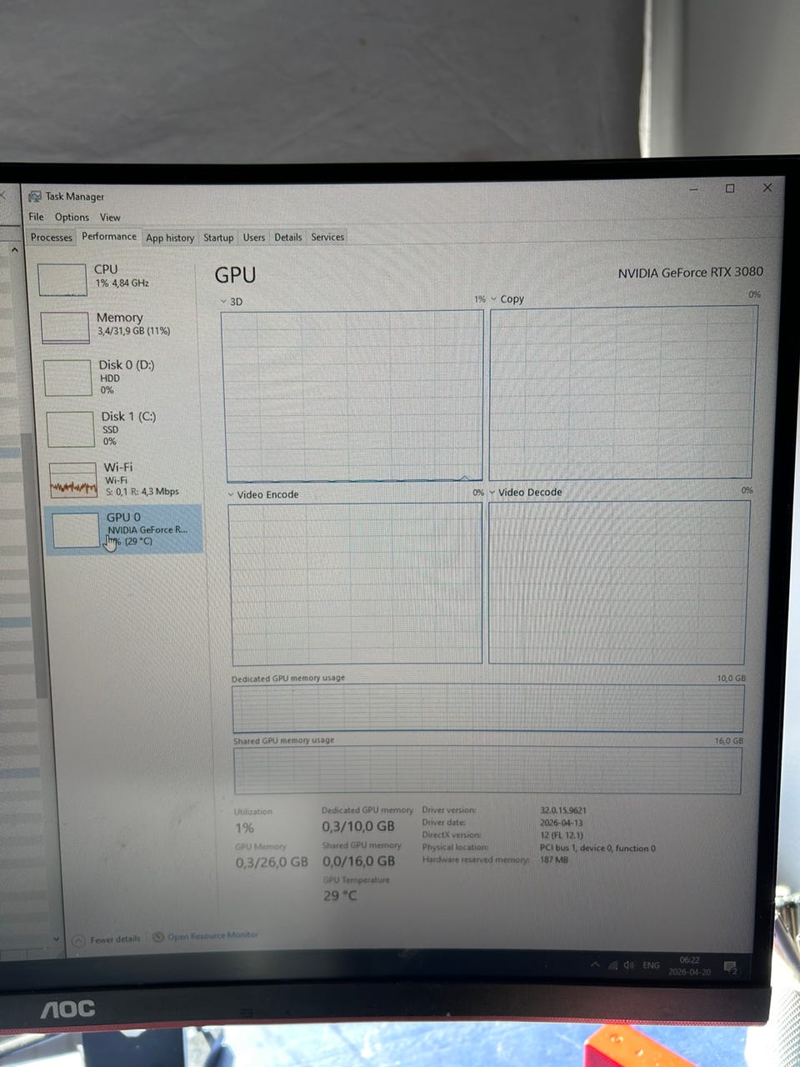This screenshot has width=800, height=1067.
Task: Open the Services tab
Action: pyautogui.click(x=327, y=238)
